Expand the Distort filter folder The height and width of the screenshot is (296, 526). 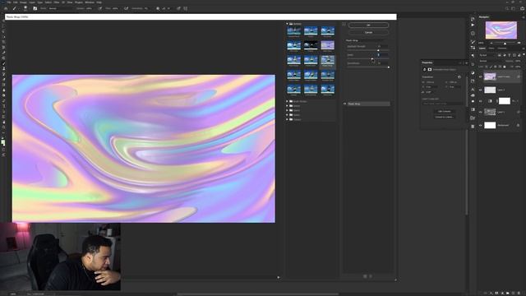pyautogui.click(x=288, y=106)
